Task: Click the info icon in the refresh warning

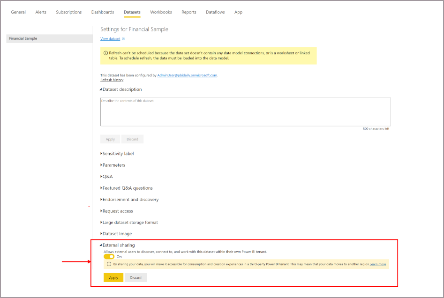Action: click(105, 53)
